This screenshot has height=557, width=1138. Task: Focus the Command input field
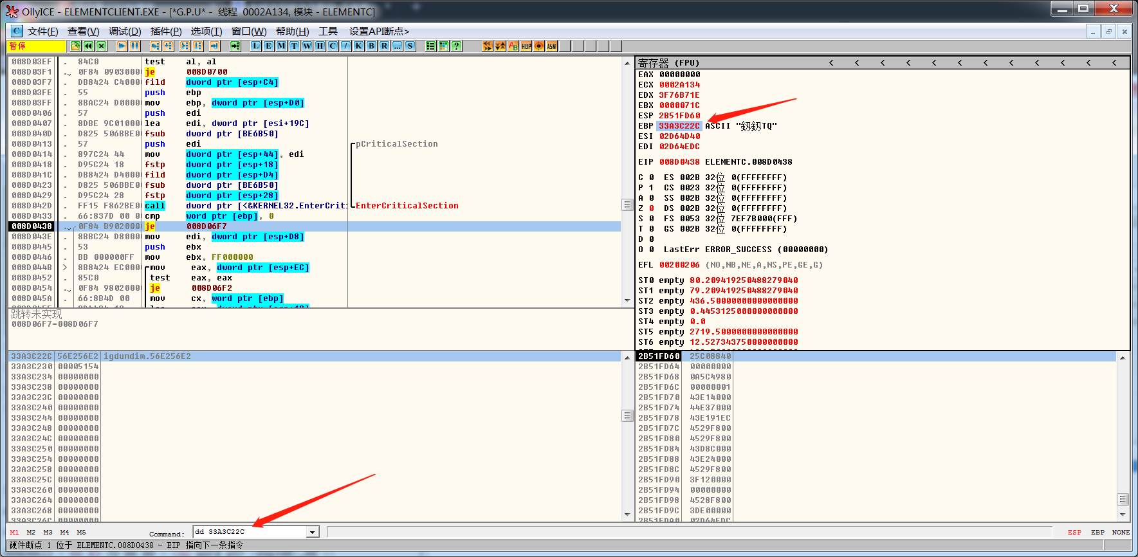tap(250, 532)
